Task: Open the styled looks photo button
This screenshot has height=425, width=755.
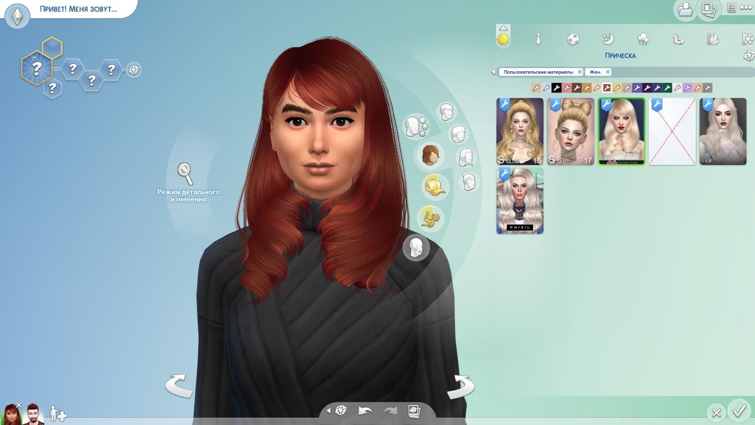Action: (414, 411)
